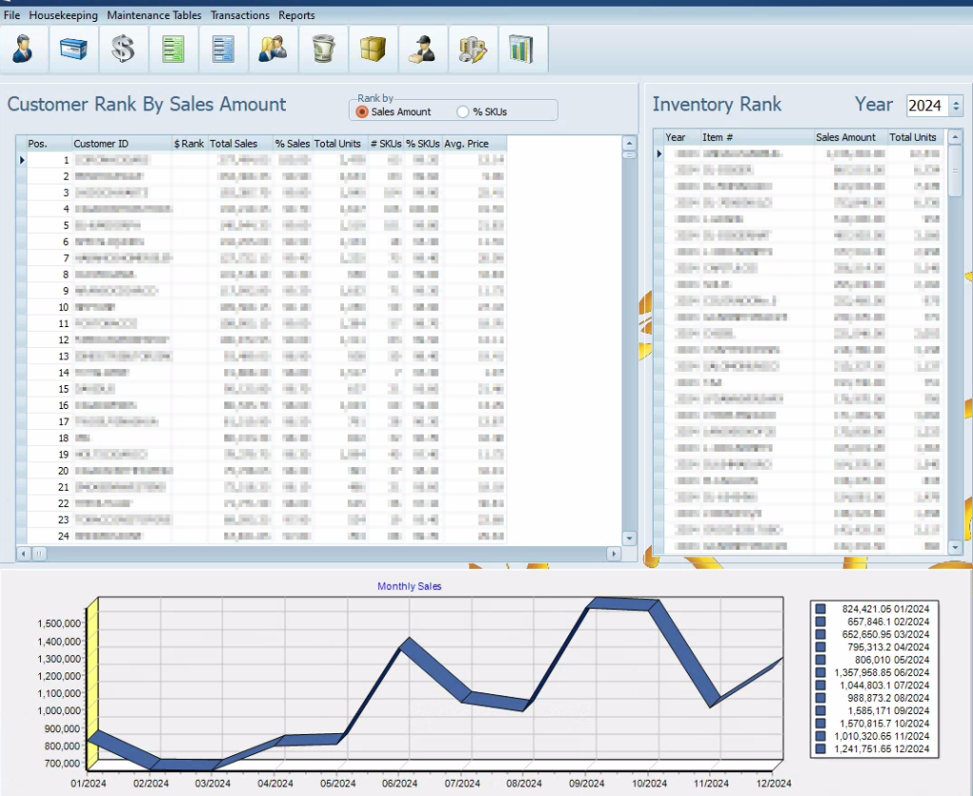The height and width of the screenshot is (796, 973).
Task: Open the Maintenance Tables menu
Action: (154, 15)
